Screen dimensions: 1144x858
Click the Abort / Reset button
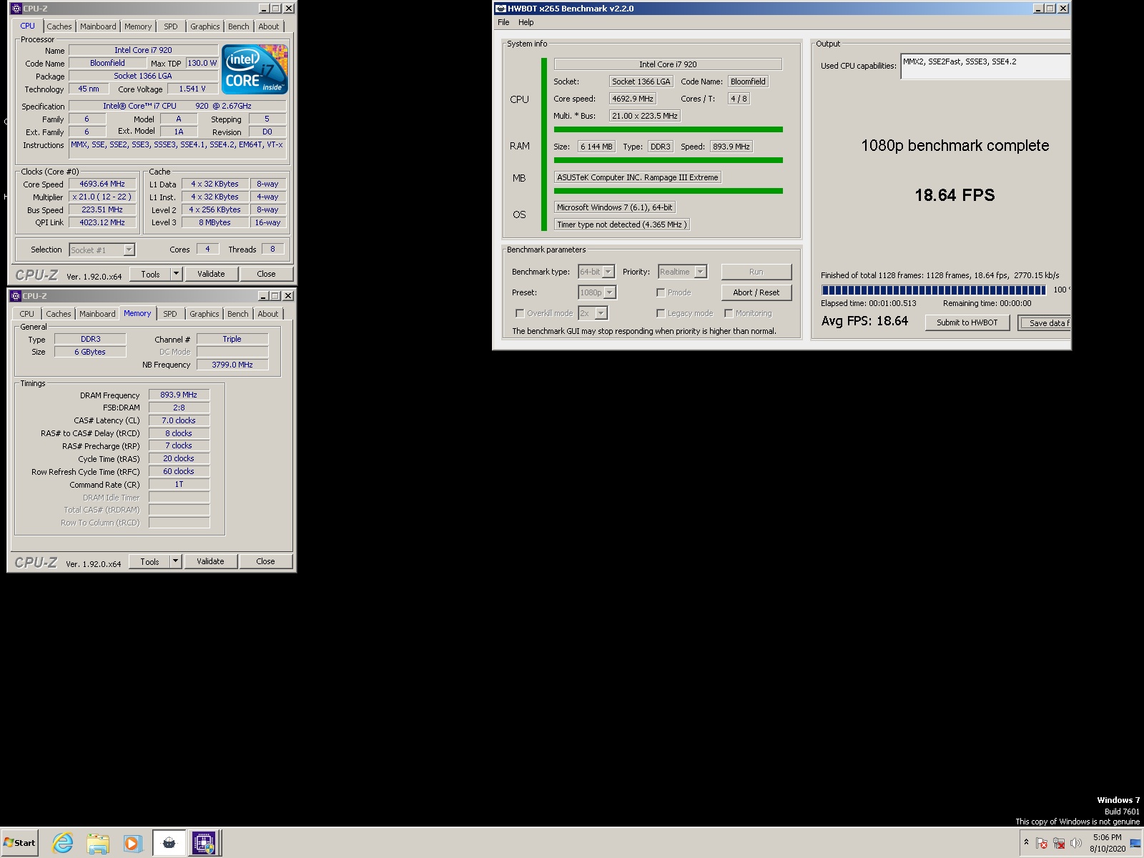756,292
